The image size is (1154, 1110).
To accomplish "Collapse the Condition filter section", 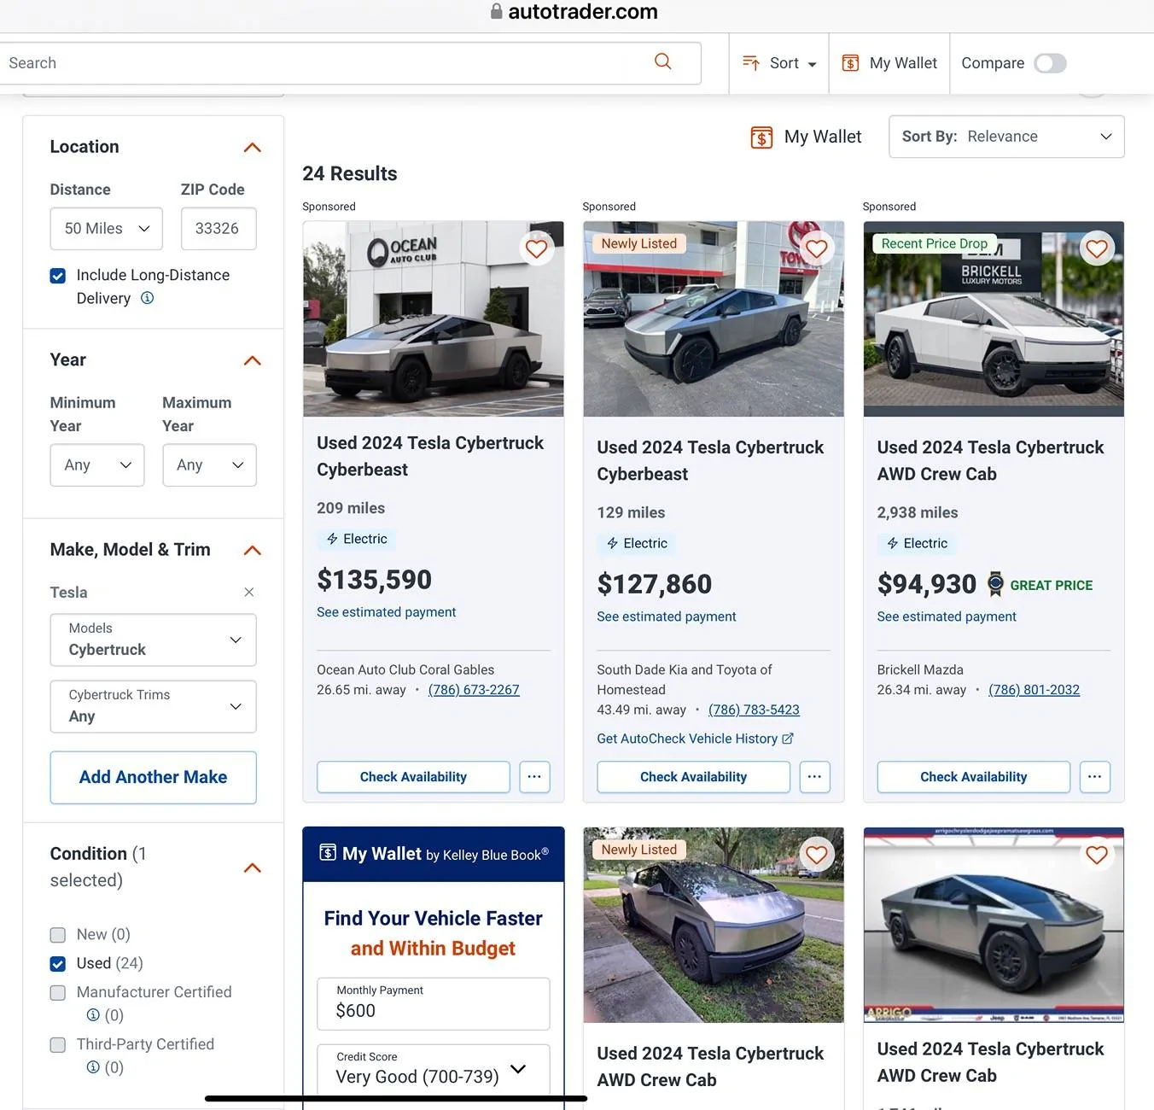I will tap(252, 868).
